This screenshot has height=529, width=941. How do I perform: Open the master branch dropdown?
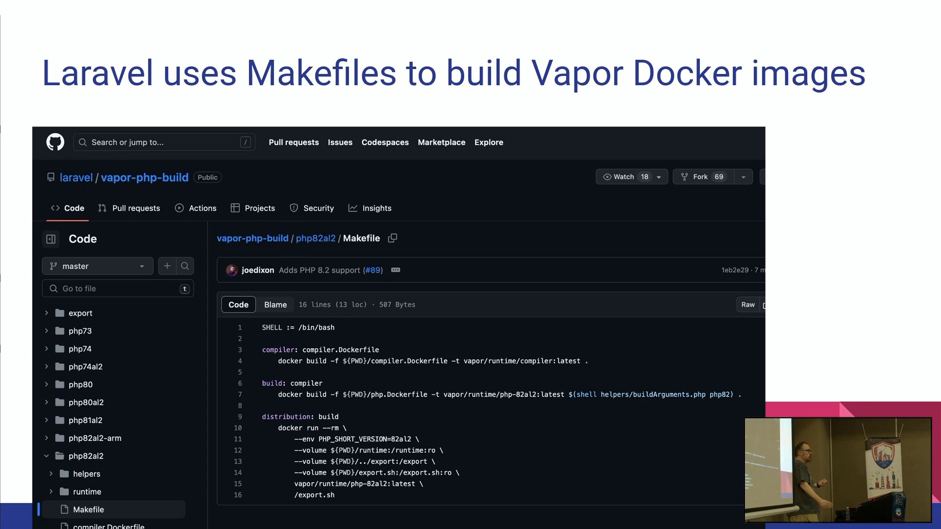pyautogui.click(x=98, y=266)
